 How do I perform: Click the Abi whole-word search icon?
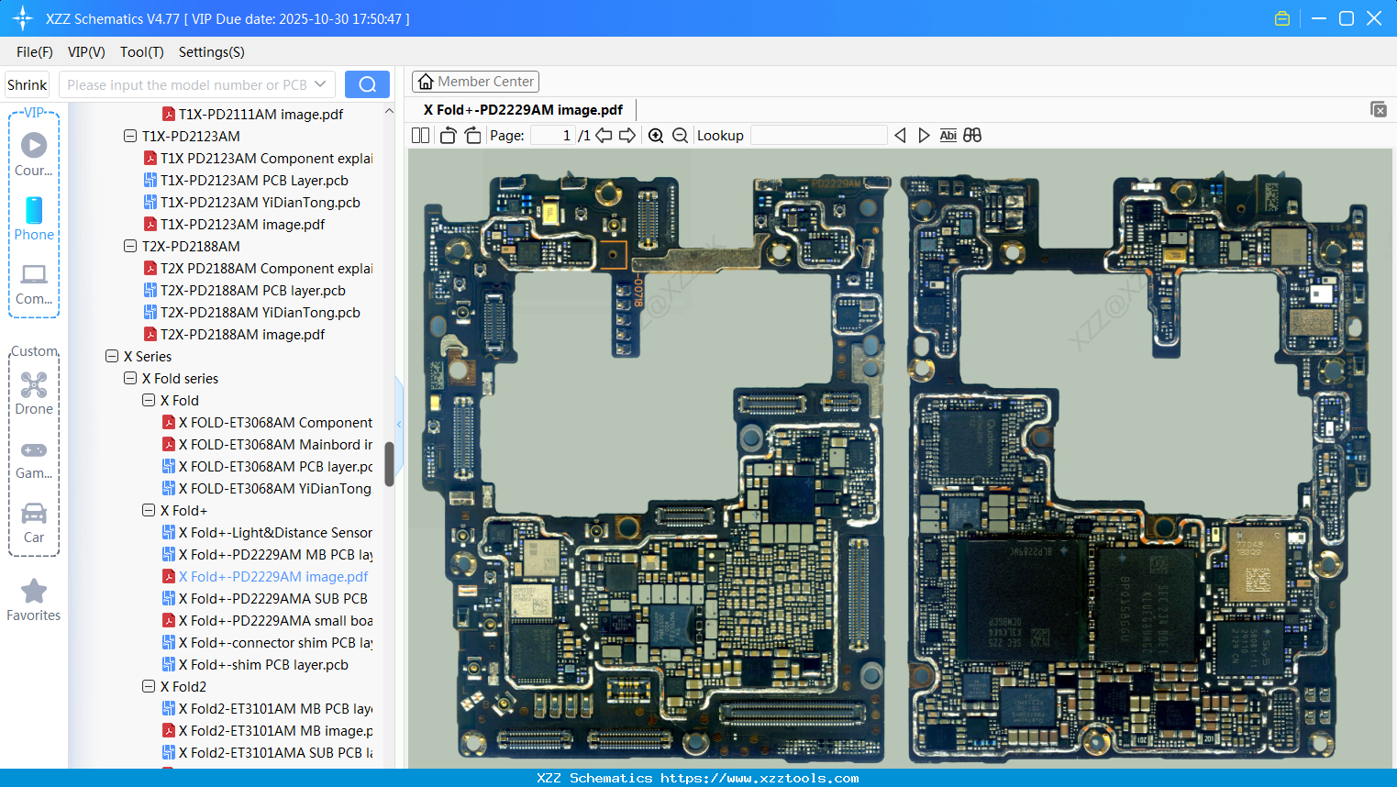coord(948,135)
